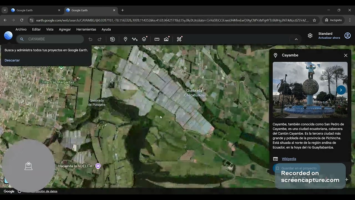This screenshot has height=200, width=355.
Task: Open settings gear
Action: (x=310, y=36)
